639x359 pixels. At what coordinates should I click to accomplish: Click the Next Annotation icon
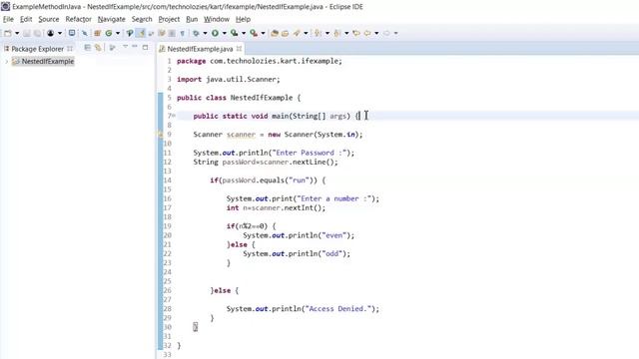318,33
